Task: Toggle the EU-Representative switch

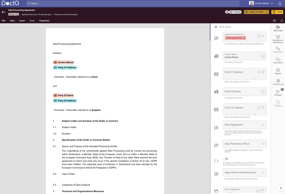Action: tap(225, 159)
